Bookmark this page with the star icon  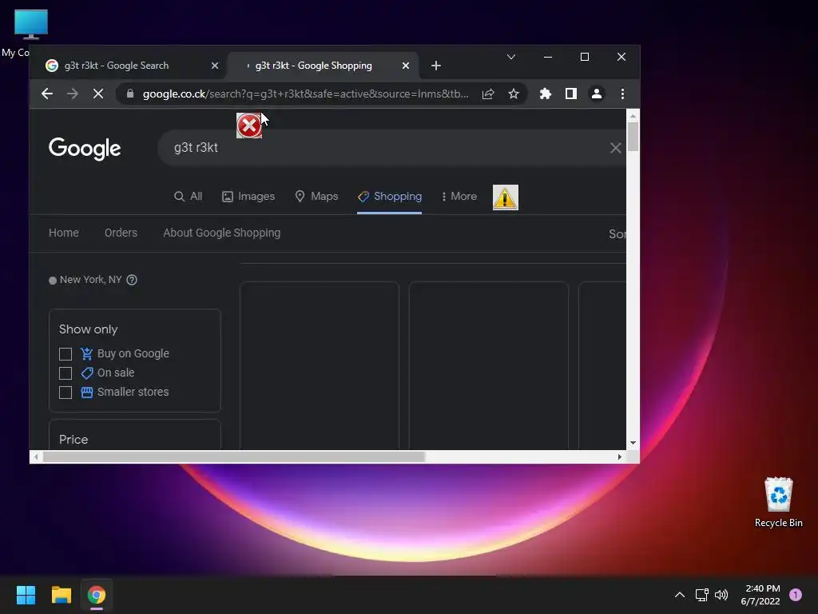[x=514, y=94]
